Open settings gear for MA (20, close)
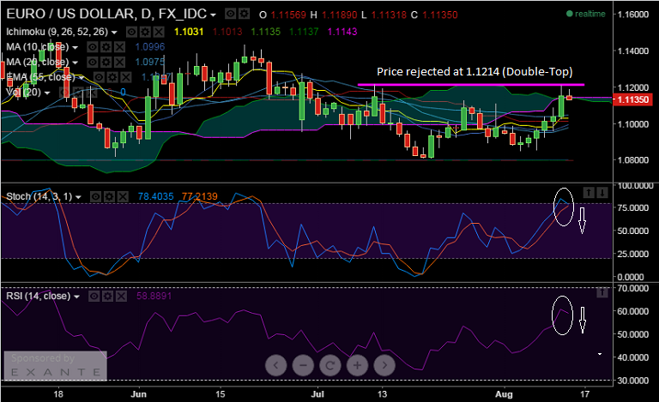The height and width of the screenshot is (402, 659). tap(106, 62)
